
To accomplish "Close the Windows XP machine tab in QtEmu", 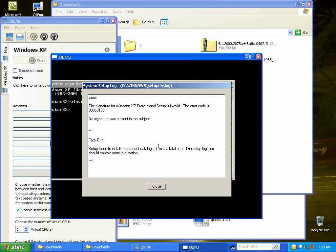I will [x=107, y=50].
